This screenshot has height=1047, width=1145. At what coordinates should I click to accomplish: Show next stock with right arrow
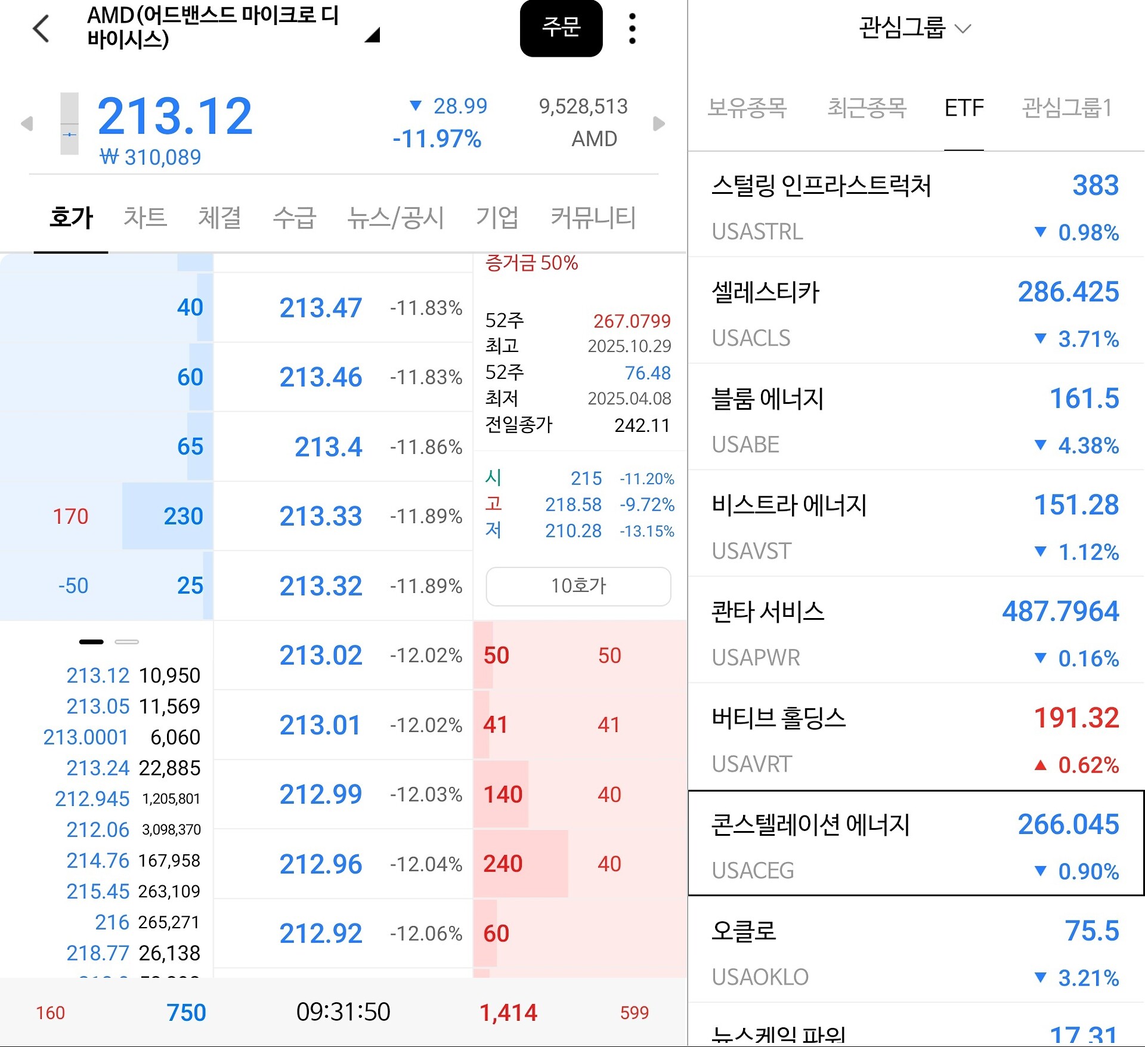[658, 123]
